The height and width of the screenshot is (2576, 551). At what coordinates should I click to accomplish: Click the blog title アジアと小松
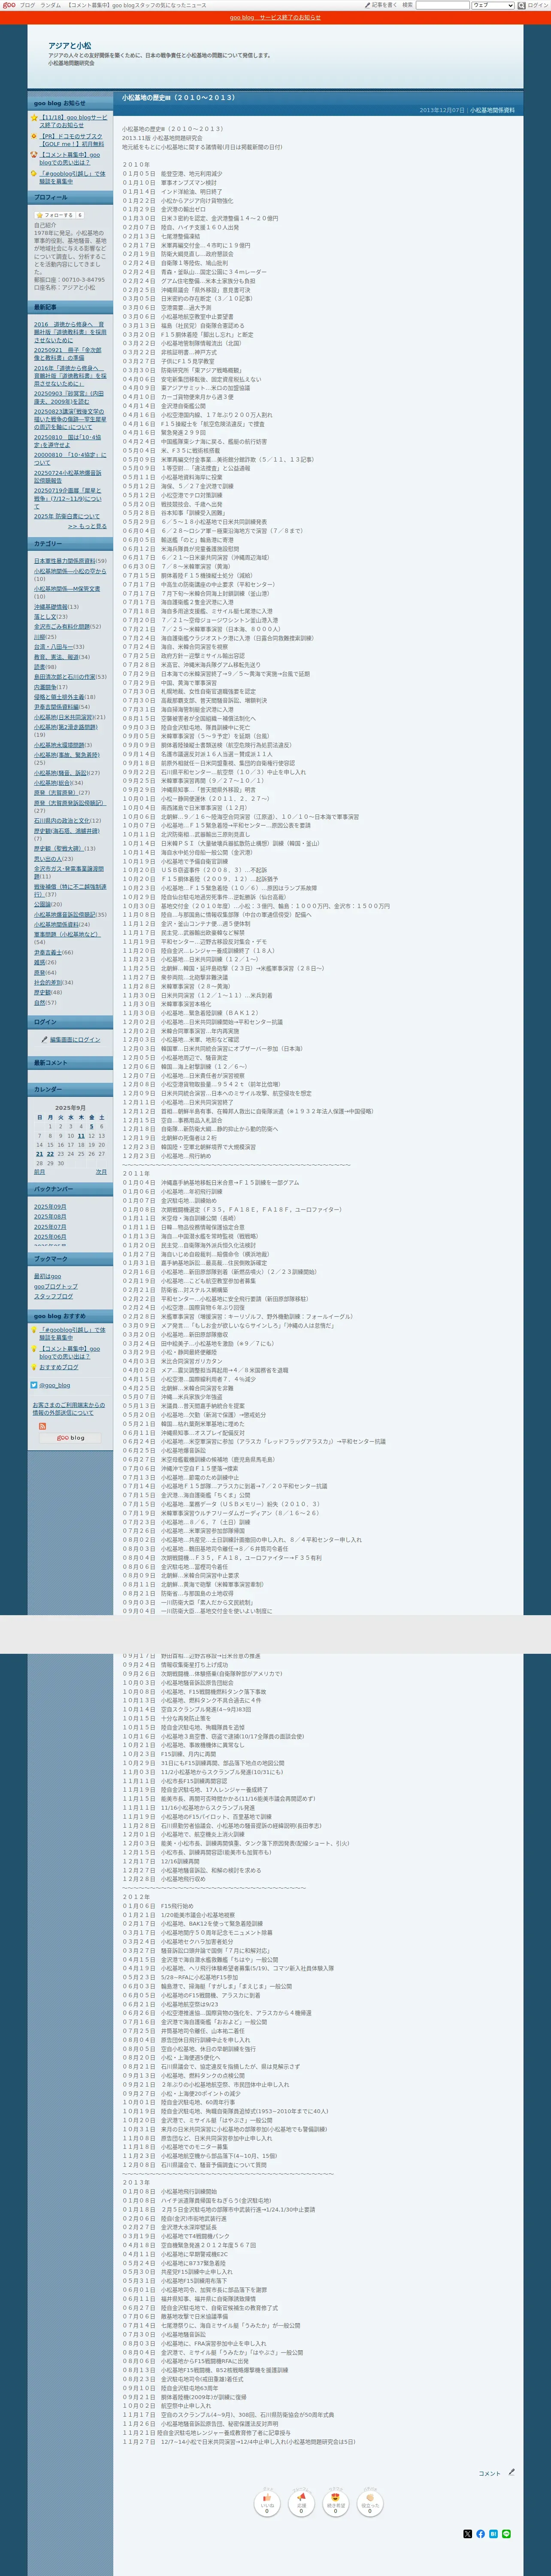[x=69, y=46]
